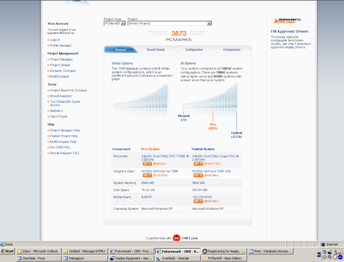
Task: Open Project Details link
Action: pyautogui.click(x=60, y=65)
